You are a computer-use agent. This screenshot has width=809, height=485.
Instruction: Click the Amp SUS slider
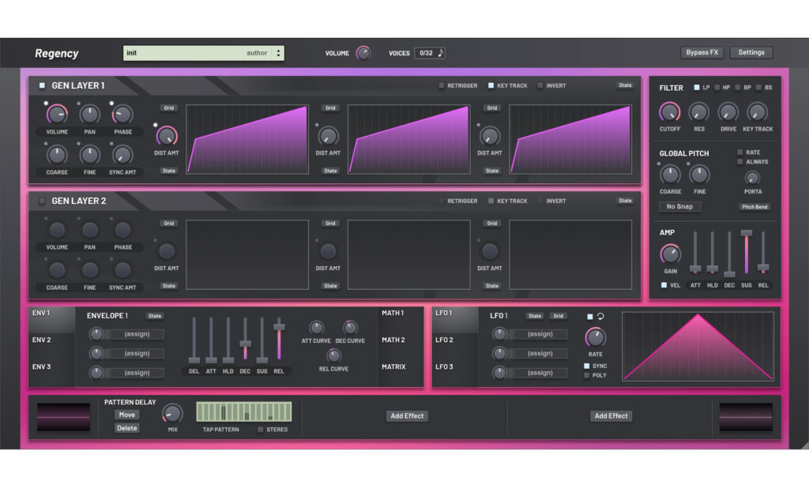point(746,253)
